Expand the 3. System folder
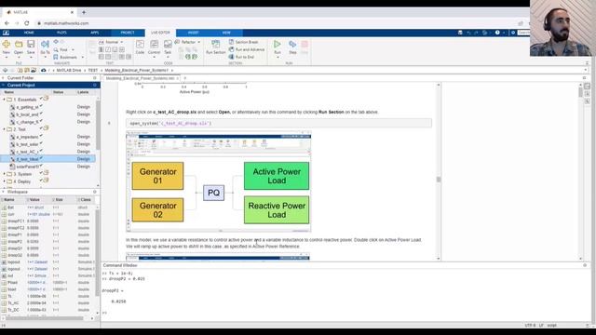Viewport: 596px width, 335px height. pyautogui.click(x=4, y=174)
